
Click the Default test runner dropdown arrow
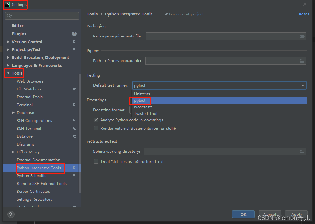coord(303,85)
